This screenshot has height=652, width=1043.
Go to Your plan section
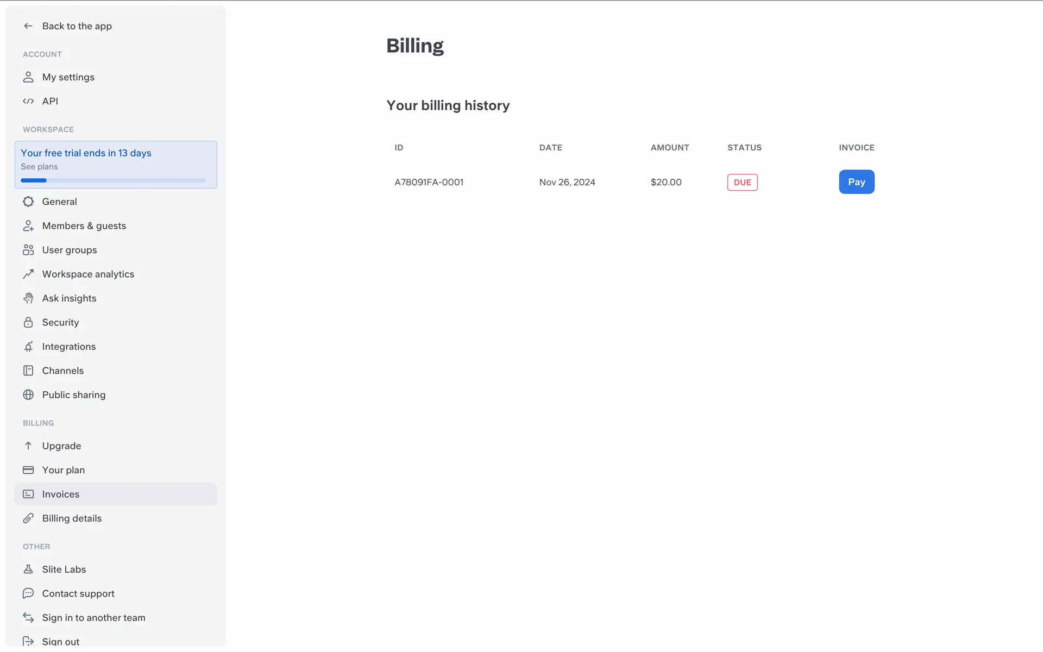point(63,470)
